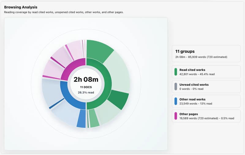Click the small solid blue bottom outer segment
The height and width of the screenshot is (155, 245).
81,119
